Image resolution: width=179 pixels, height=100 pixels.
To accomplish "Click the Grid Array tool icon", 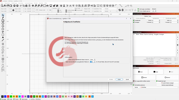I will (x=3, y=59).
